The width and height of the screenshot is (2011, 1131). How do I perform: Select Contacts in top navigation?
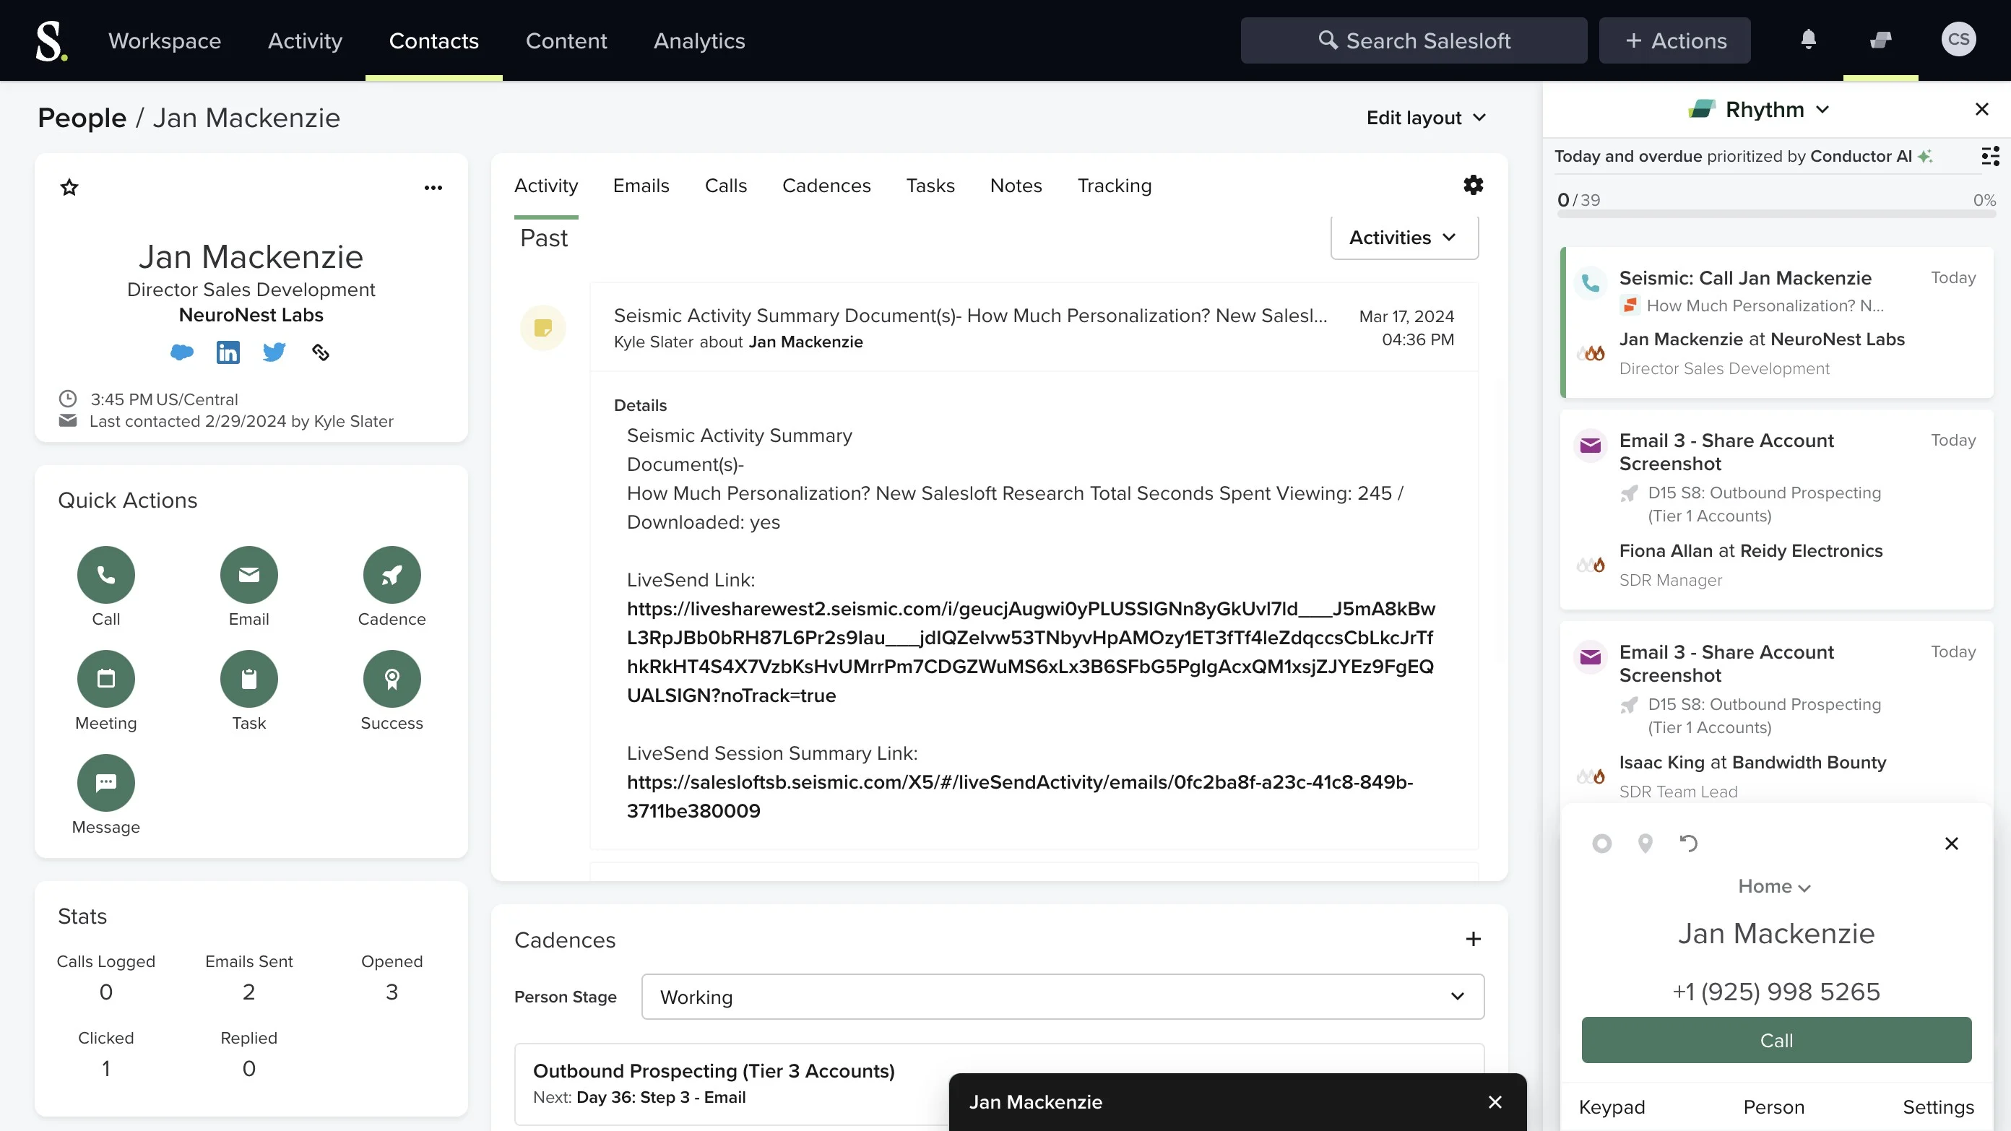click(x=434, y=40)
